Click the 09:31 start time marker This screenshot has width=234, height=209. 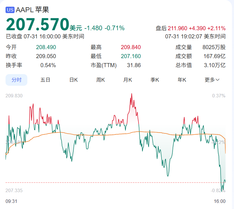tap(11, 201)
